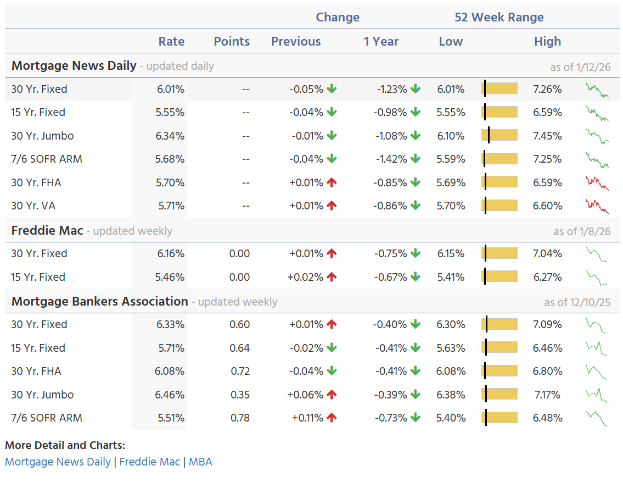The height and width of the screenshot is (482, 623).
Task: Click the 6.46% rate for MBA 30 Yr. Jumbo
Action: [x=170, y=395]
